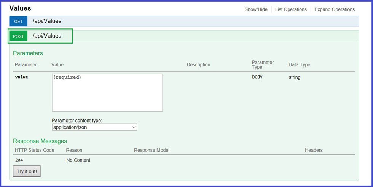Click the Parameters section heading
The image size is (373, 187).
(28, 53)
